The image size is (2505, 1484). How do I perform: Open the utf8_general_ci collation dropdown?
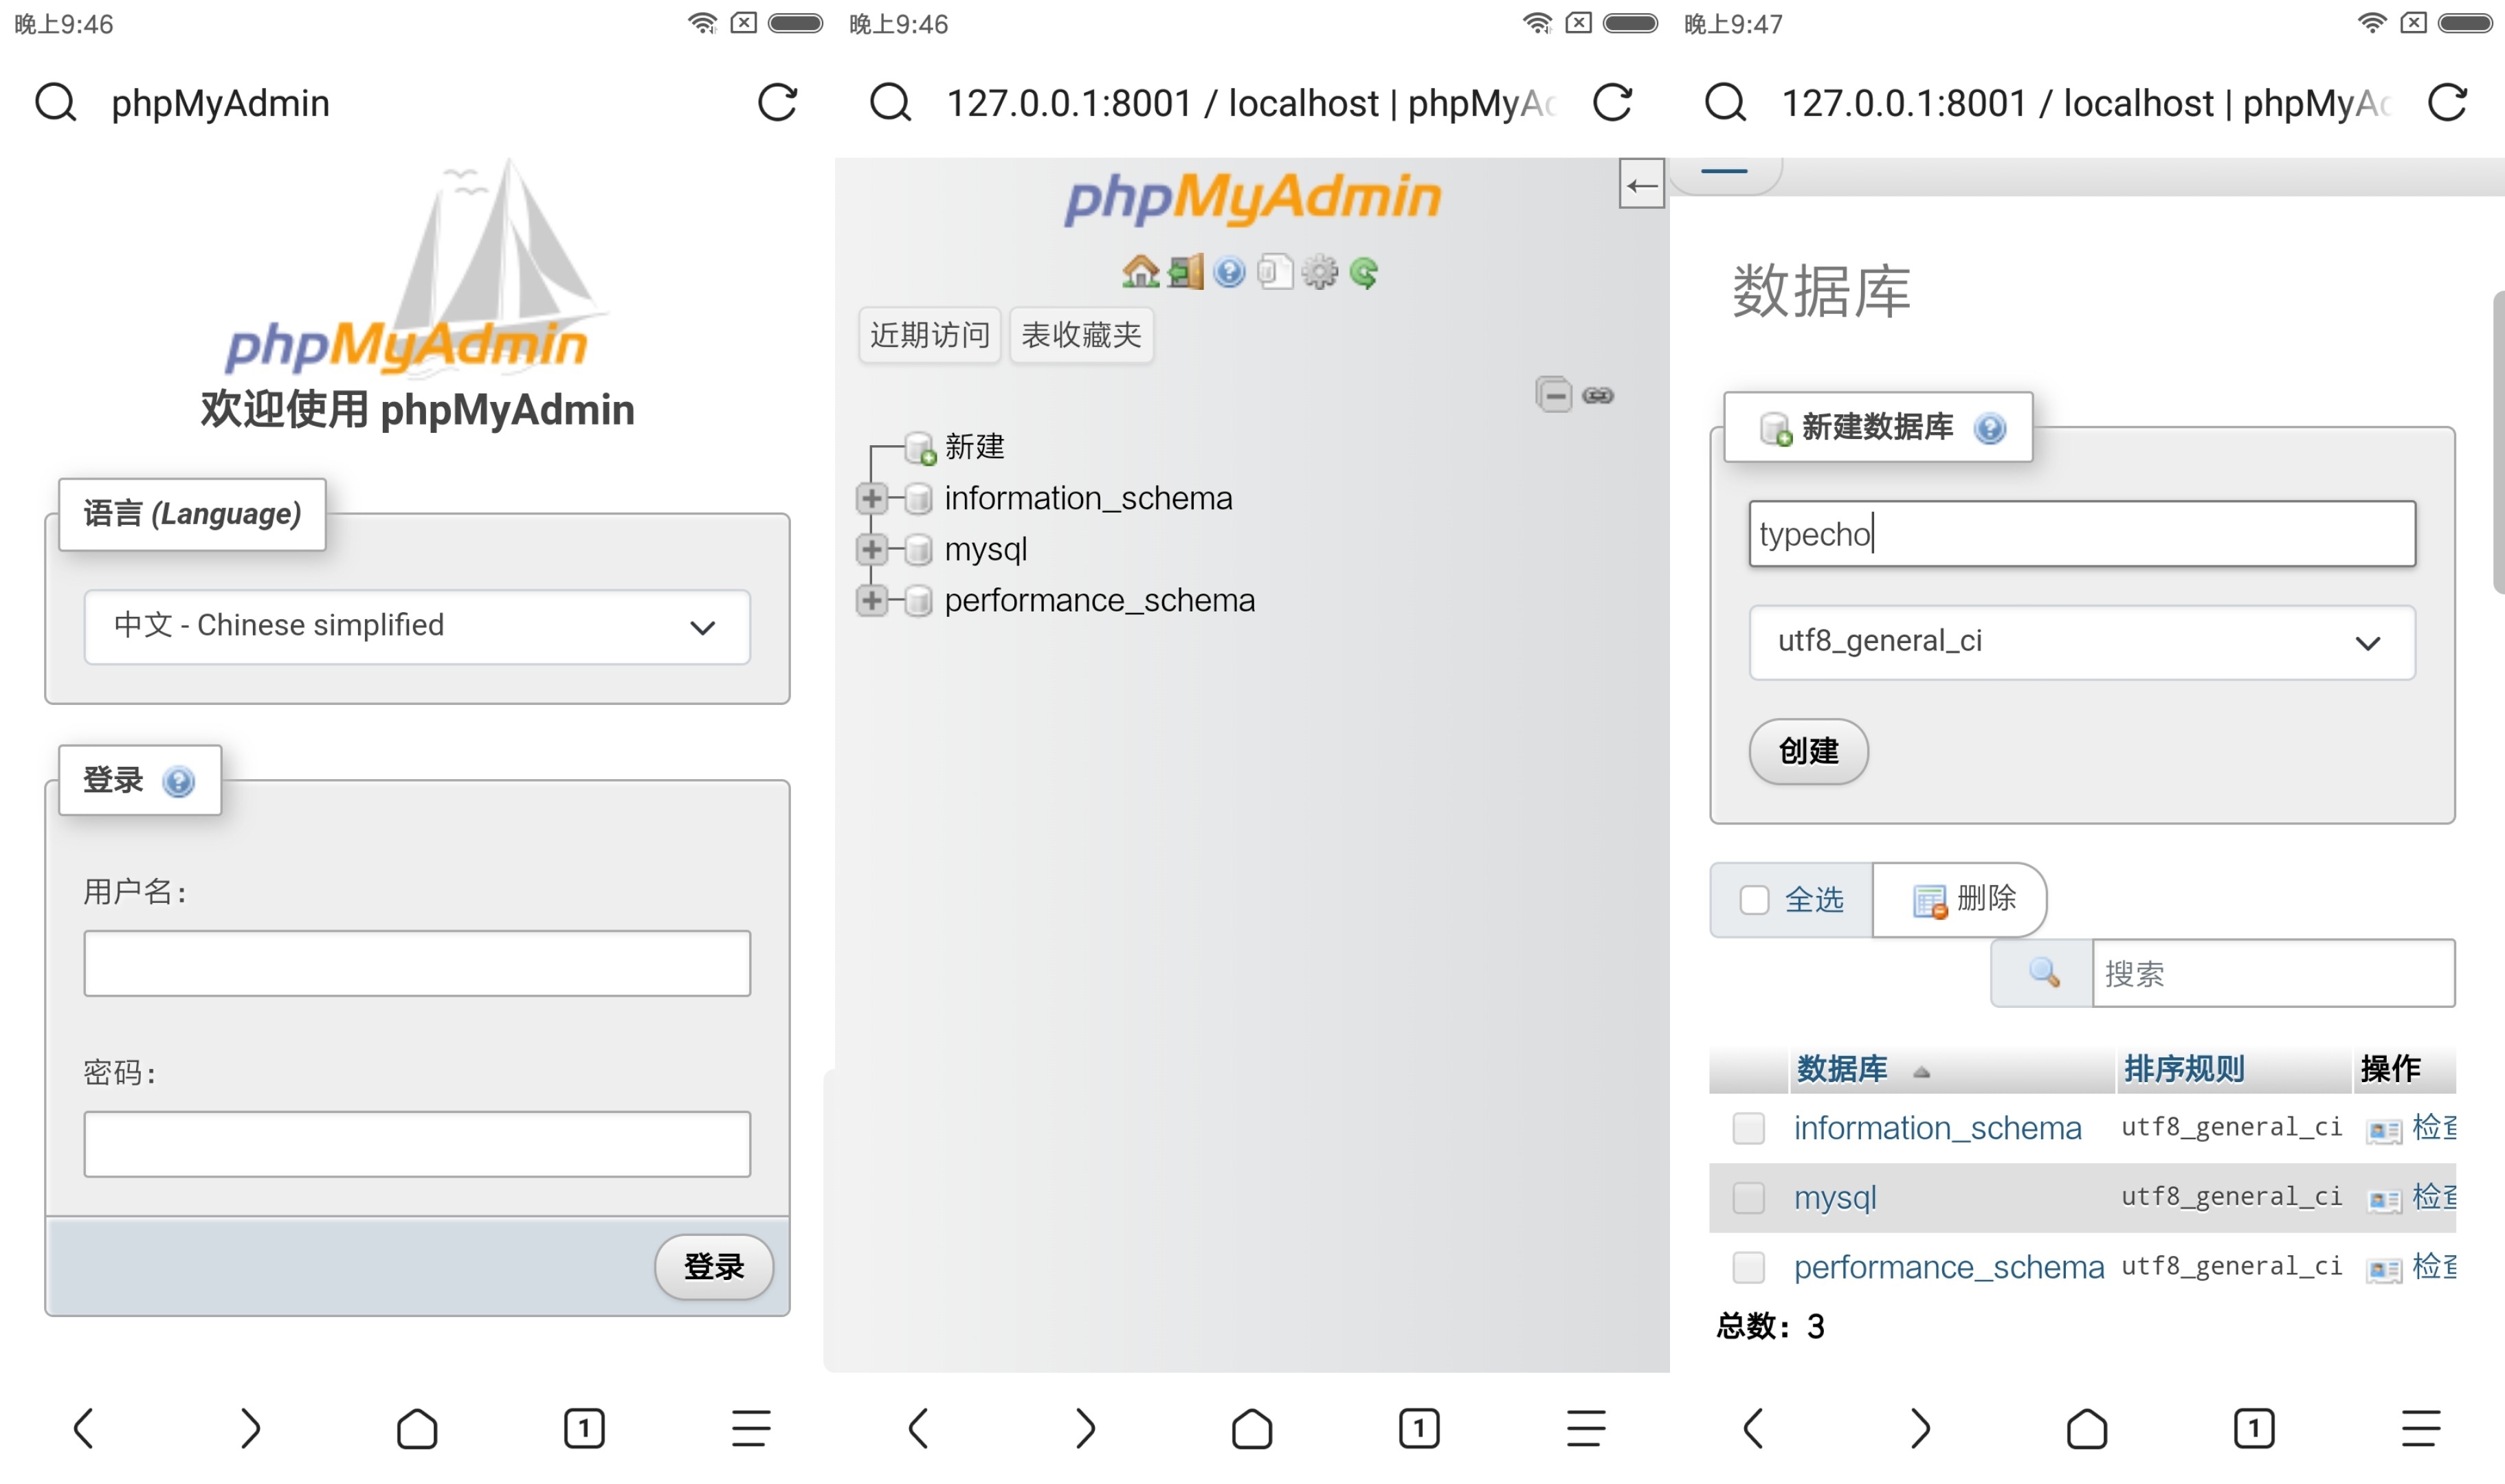[2081, 641]
